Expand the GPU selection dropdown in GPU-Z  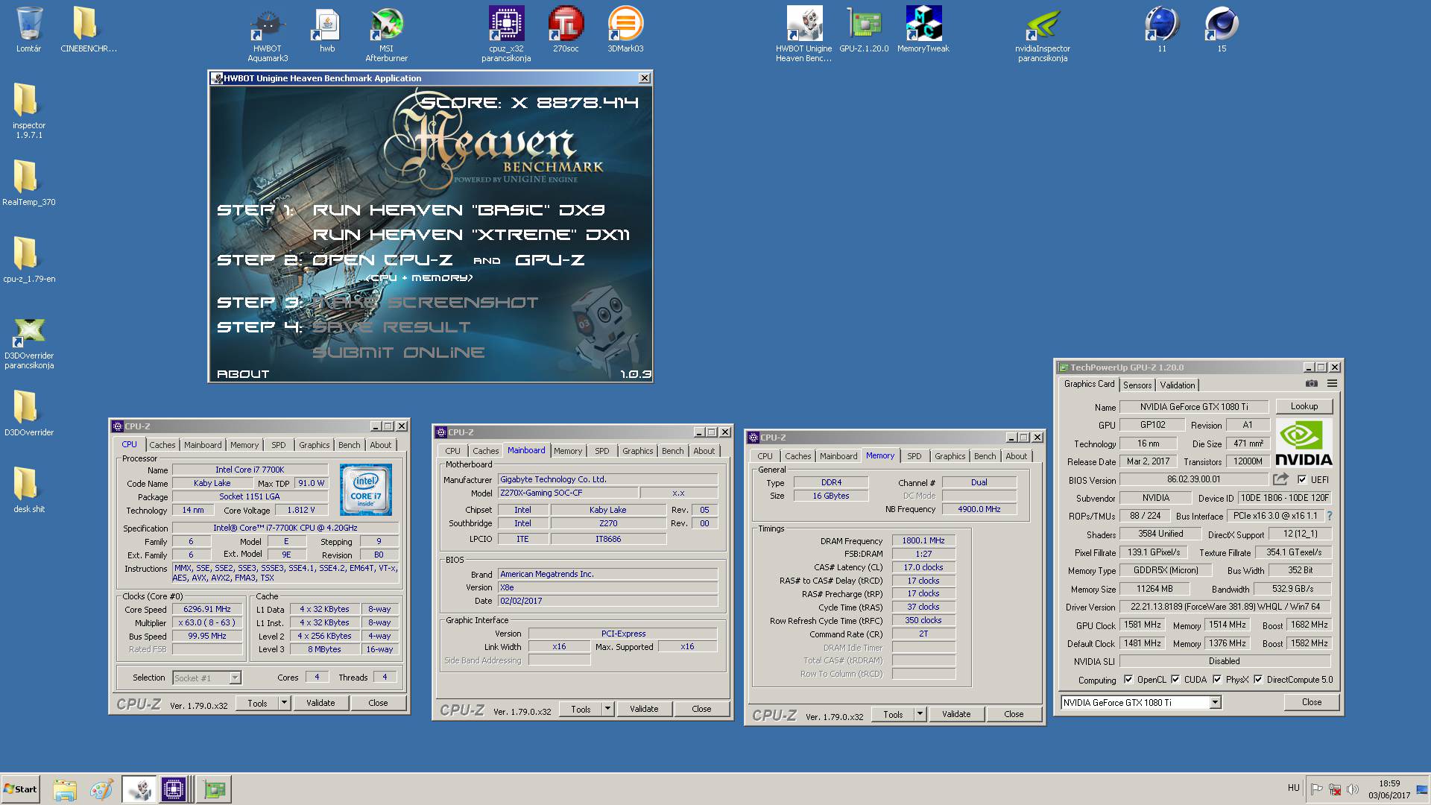pos(1215,702)
